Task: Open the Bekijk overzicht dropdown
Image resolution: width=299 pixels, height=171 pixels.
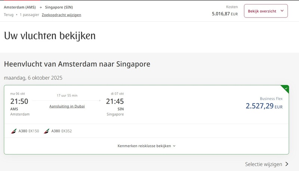Action: point(266,11)
